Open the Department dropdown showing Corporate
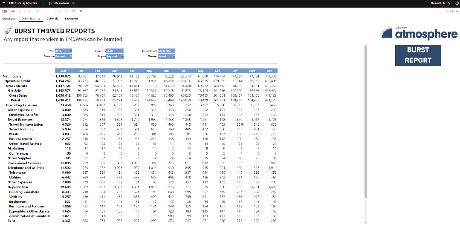460x230 pixels. point(166,51)
